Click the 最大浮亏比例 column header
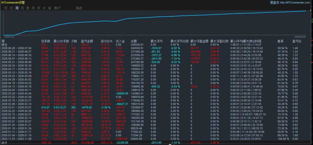The width and height of the screenshot is (313, 145). tap(179, 41)
